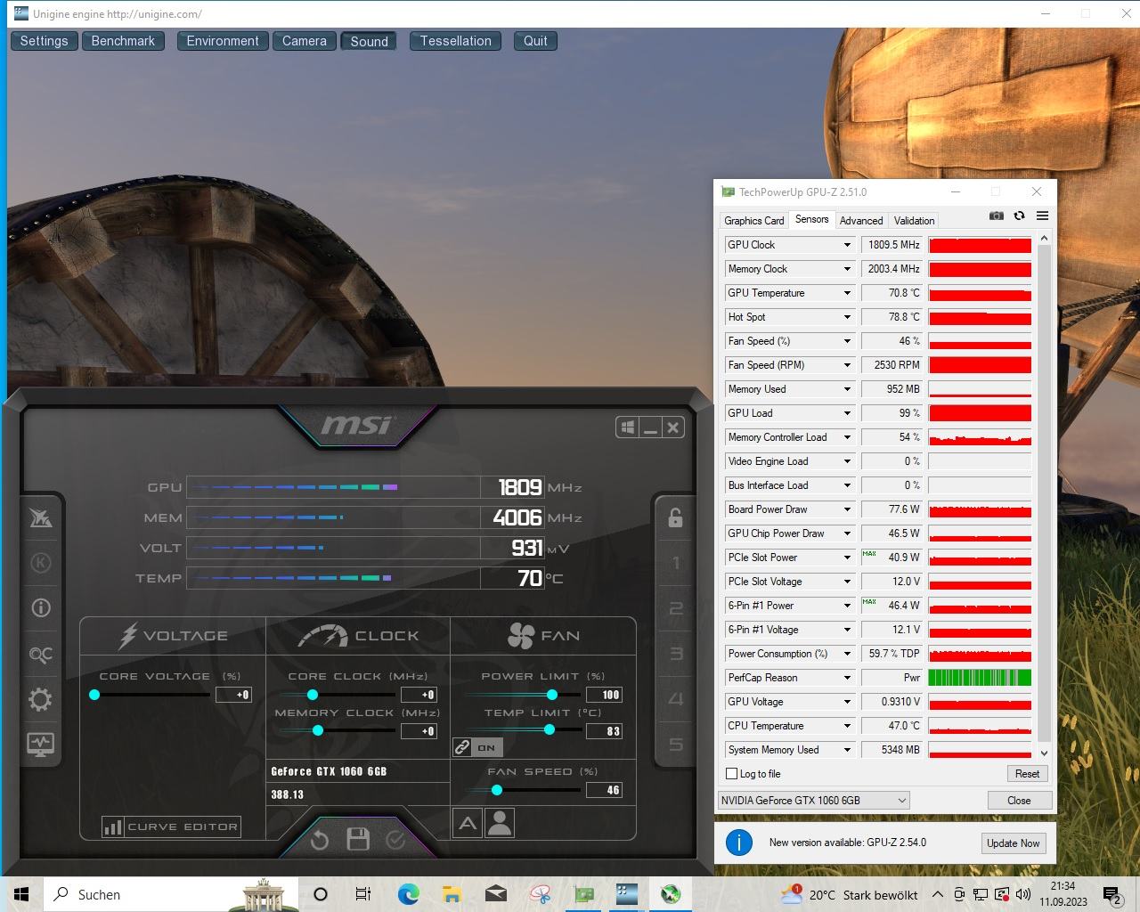
Task: Open MSI Afterburner settings gear
Action: 40,699
